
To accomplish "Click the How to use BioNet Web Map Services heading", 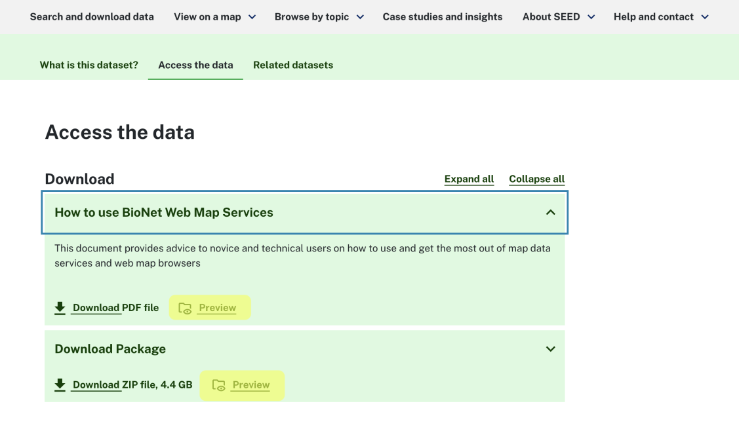I will tap(164, 212).
